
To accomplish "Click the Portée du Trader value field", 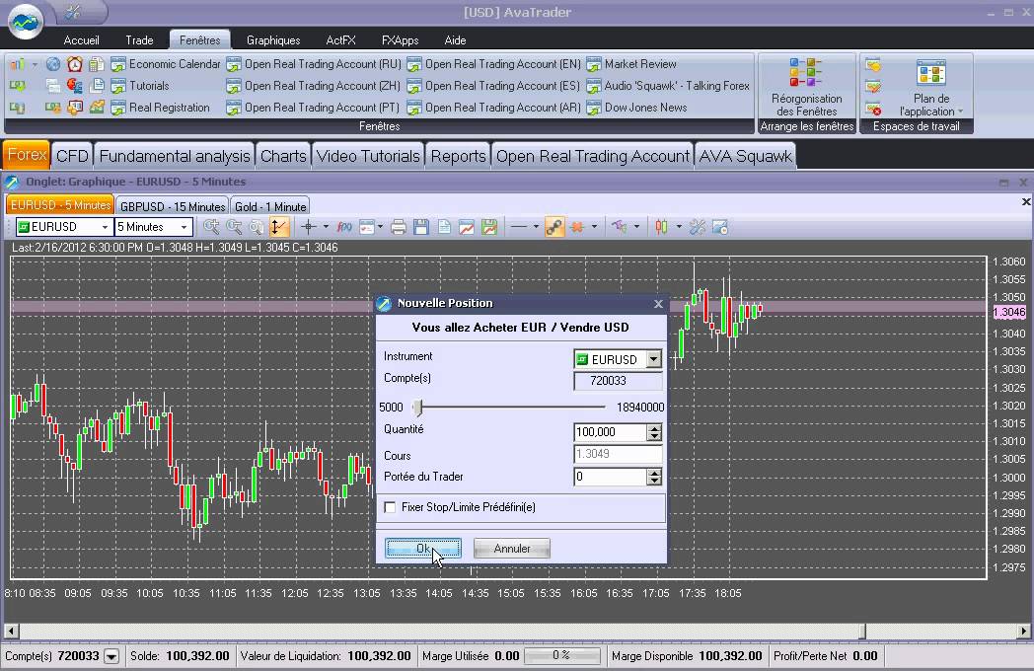I will 610,477.
